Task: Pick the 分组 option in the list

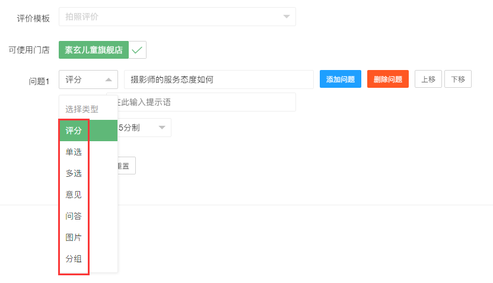Action: (x=74, y=259)
